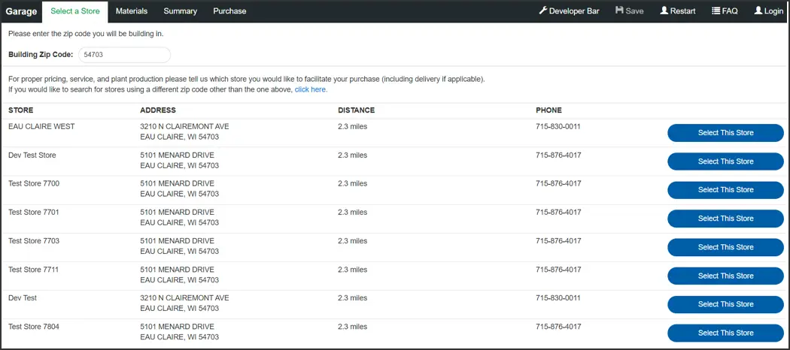Open the Developer Bar wrench icon
The image size is (790, 350).
click(x=543, y=11)
